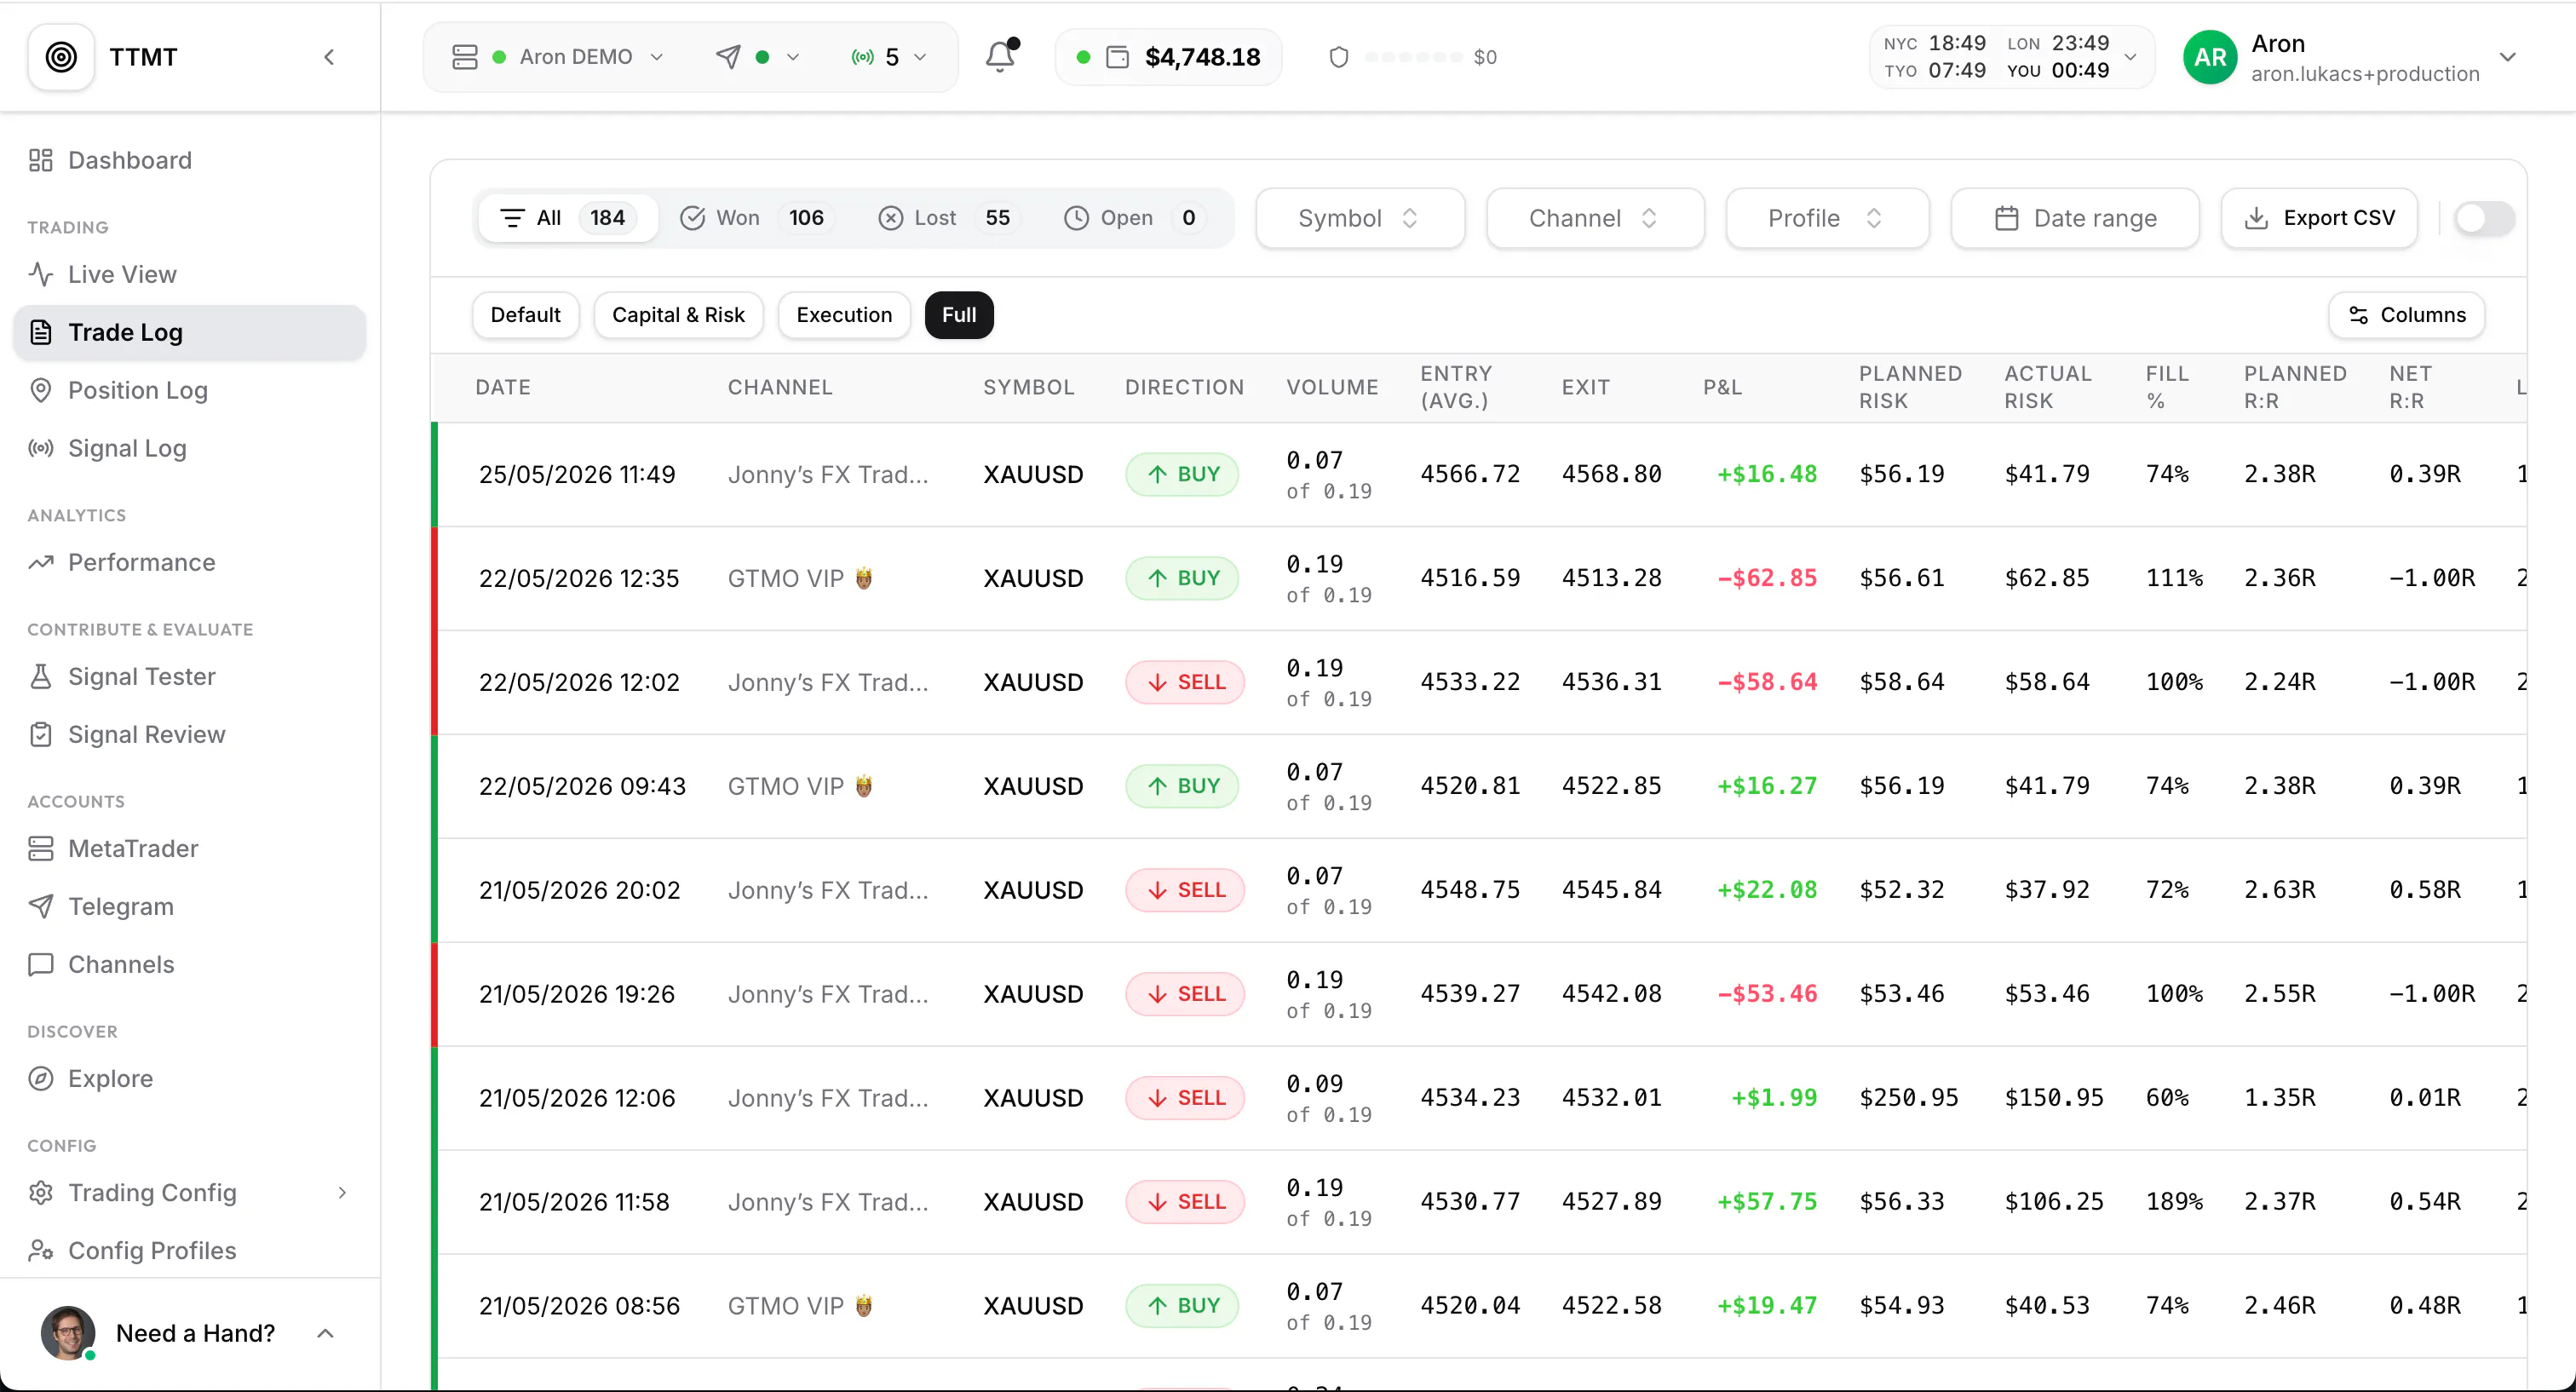Open the trade dated 21/05/2026 12:06
2576x1392 pixels.
[1480, 1098]
